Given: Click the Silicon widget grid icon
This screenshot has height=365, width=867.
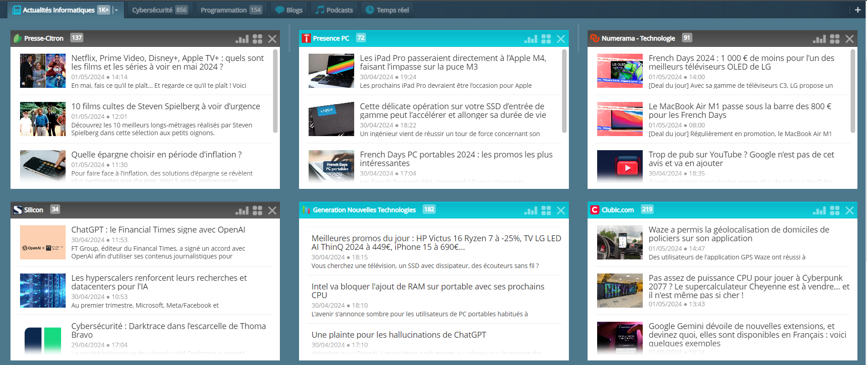Looking at the screenshot, I should click(258, 210).
